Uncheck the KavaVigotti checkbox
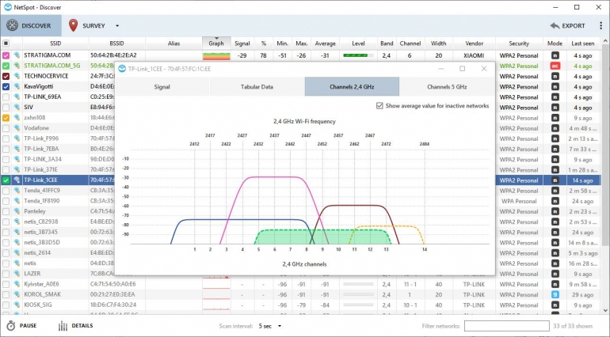Screen dimensions: 610x337 (6, 87)
